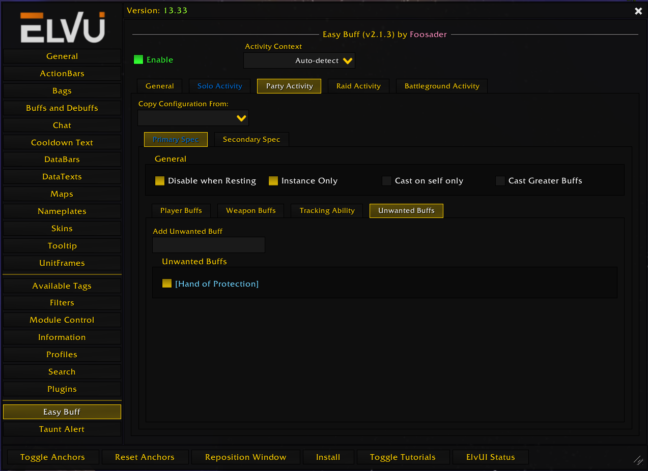This screenshot has height=471, width=648.
Task: Enable Cast on self only
Action: click(x=387, y=181)
